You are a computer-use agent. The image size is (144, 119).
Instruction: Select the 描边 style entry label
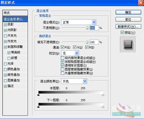click(10, 86)
